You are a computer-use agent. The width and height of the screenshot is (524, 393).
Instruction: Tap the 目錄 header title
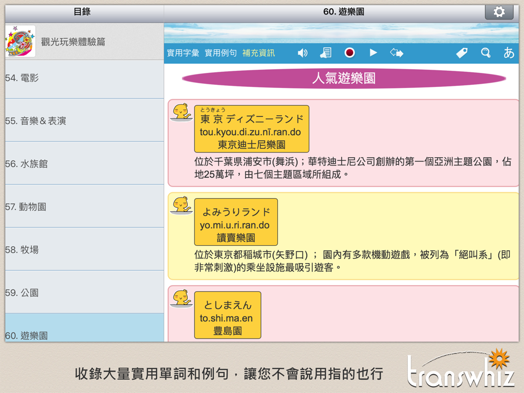pos(82,12)
